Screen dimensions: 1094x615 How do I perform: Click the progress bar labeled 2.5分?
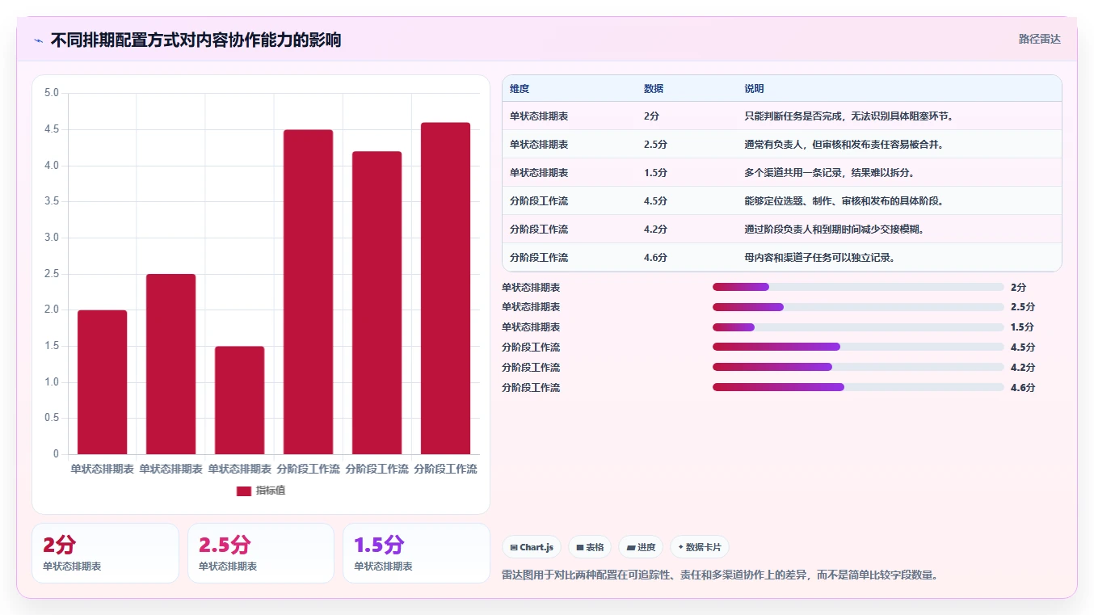[x=858, y=307]
